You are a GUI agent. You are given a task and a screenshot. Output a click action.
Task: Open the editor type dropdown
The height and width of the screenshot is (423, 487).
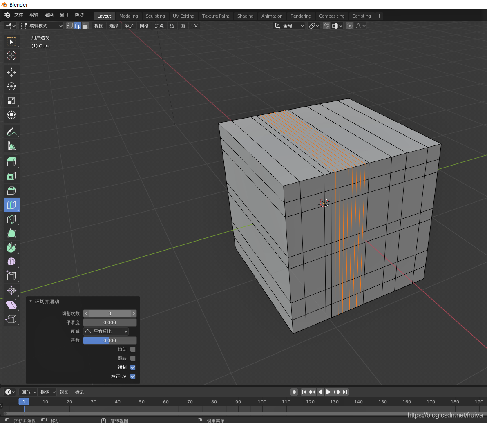click(x=10, y=26)
